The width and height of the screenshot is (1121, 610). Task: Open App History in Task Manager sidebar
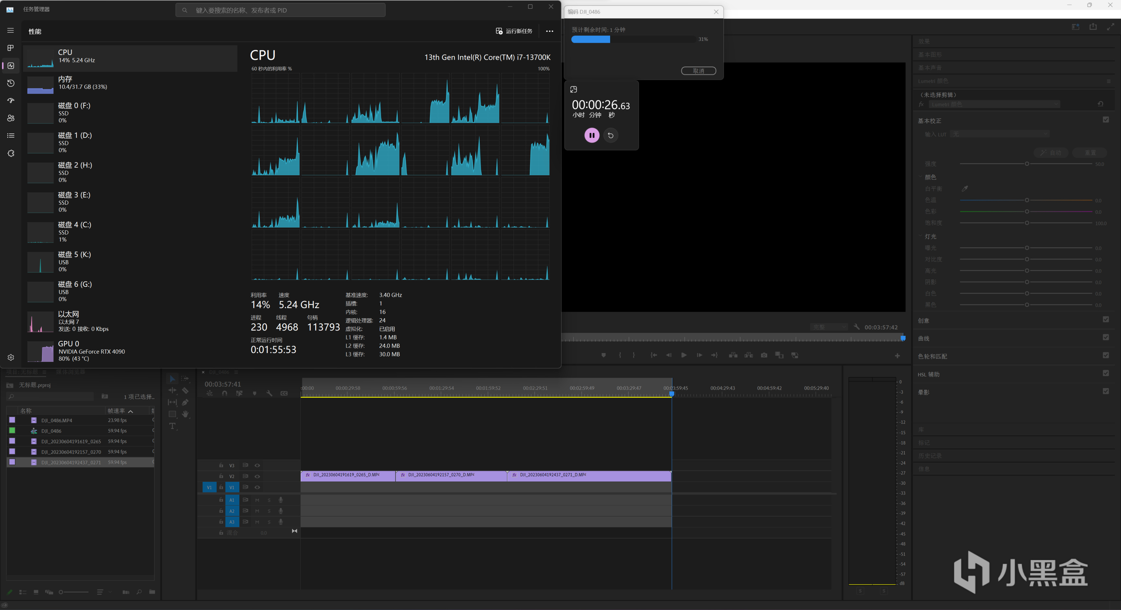(x=11, y=83)
